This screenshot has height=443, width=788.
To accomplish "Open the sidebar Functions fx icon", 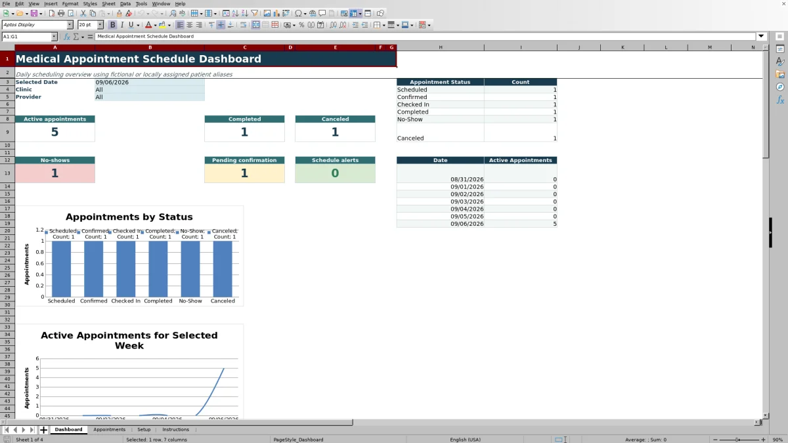I will [780, 100].
